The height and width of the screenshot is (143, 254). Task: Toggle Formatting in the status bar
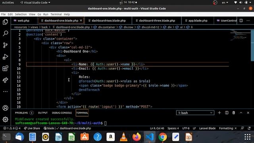[x=228, y=128]
